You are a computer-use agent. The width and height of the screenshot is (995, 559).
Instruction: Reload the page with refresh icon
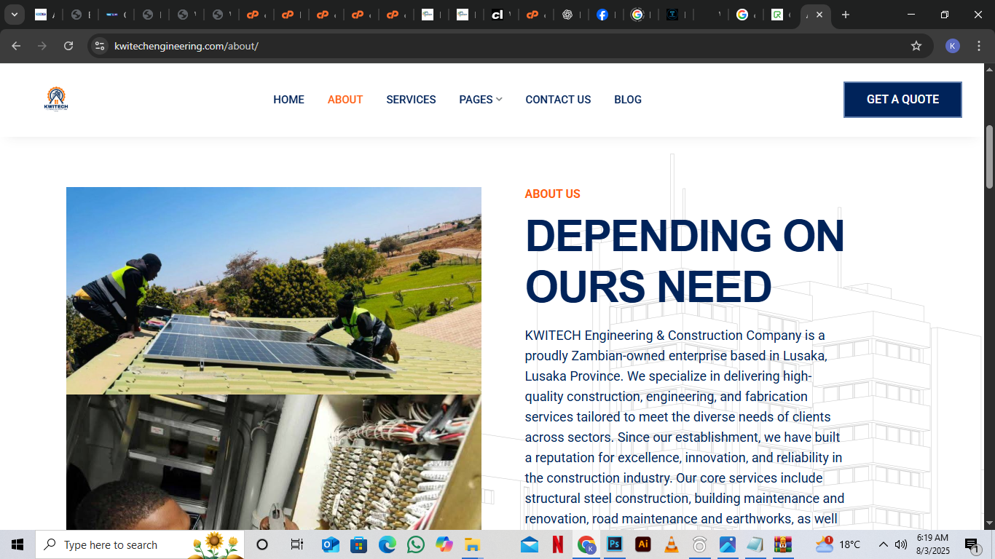click(x=68, y=46)
